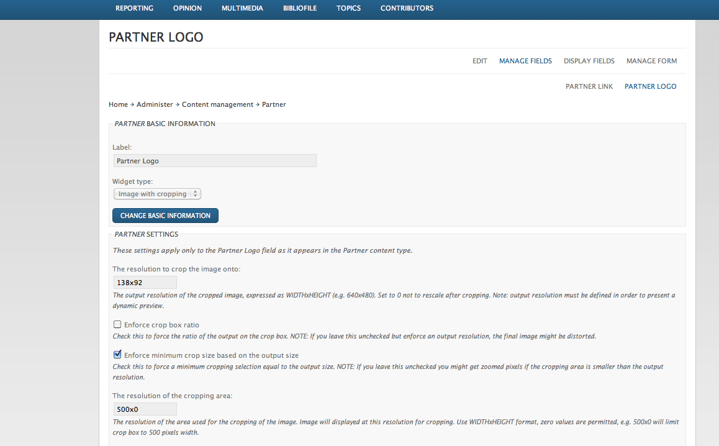Uncheck Enforce minimum crop size option

(117, 355)
